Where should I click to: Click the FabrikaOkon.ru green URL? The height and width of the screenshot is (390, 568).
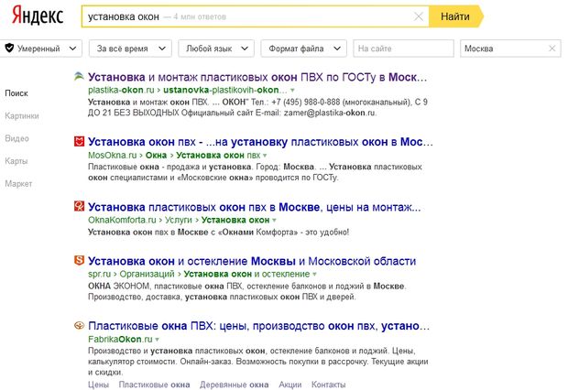(120, 339)
